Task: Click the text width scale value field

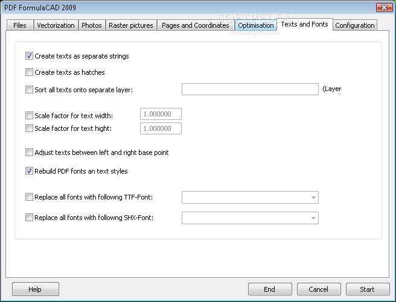Action: click(x=161, y=114)
